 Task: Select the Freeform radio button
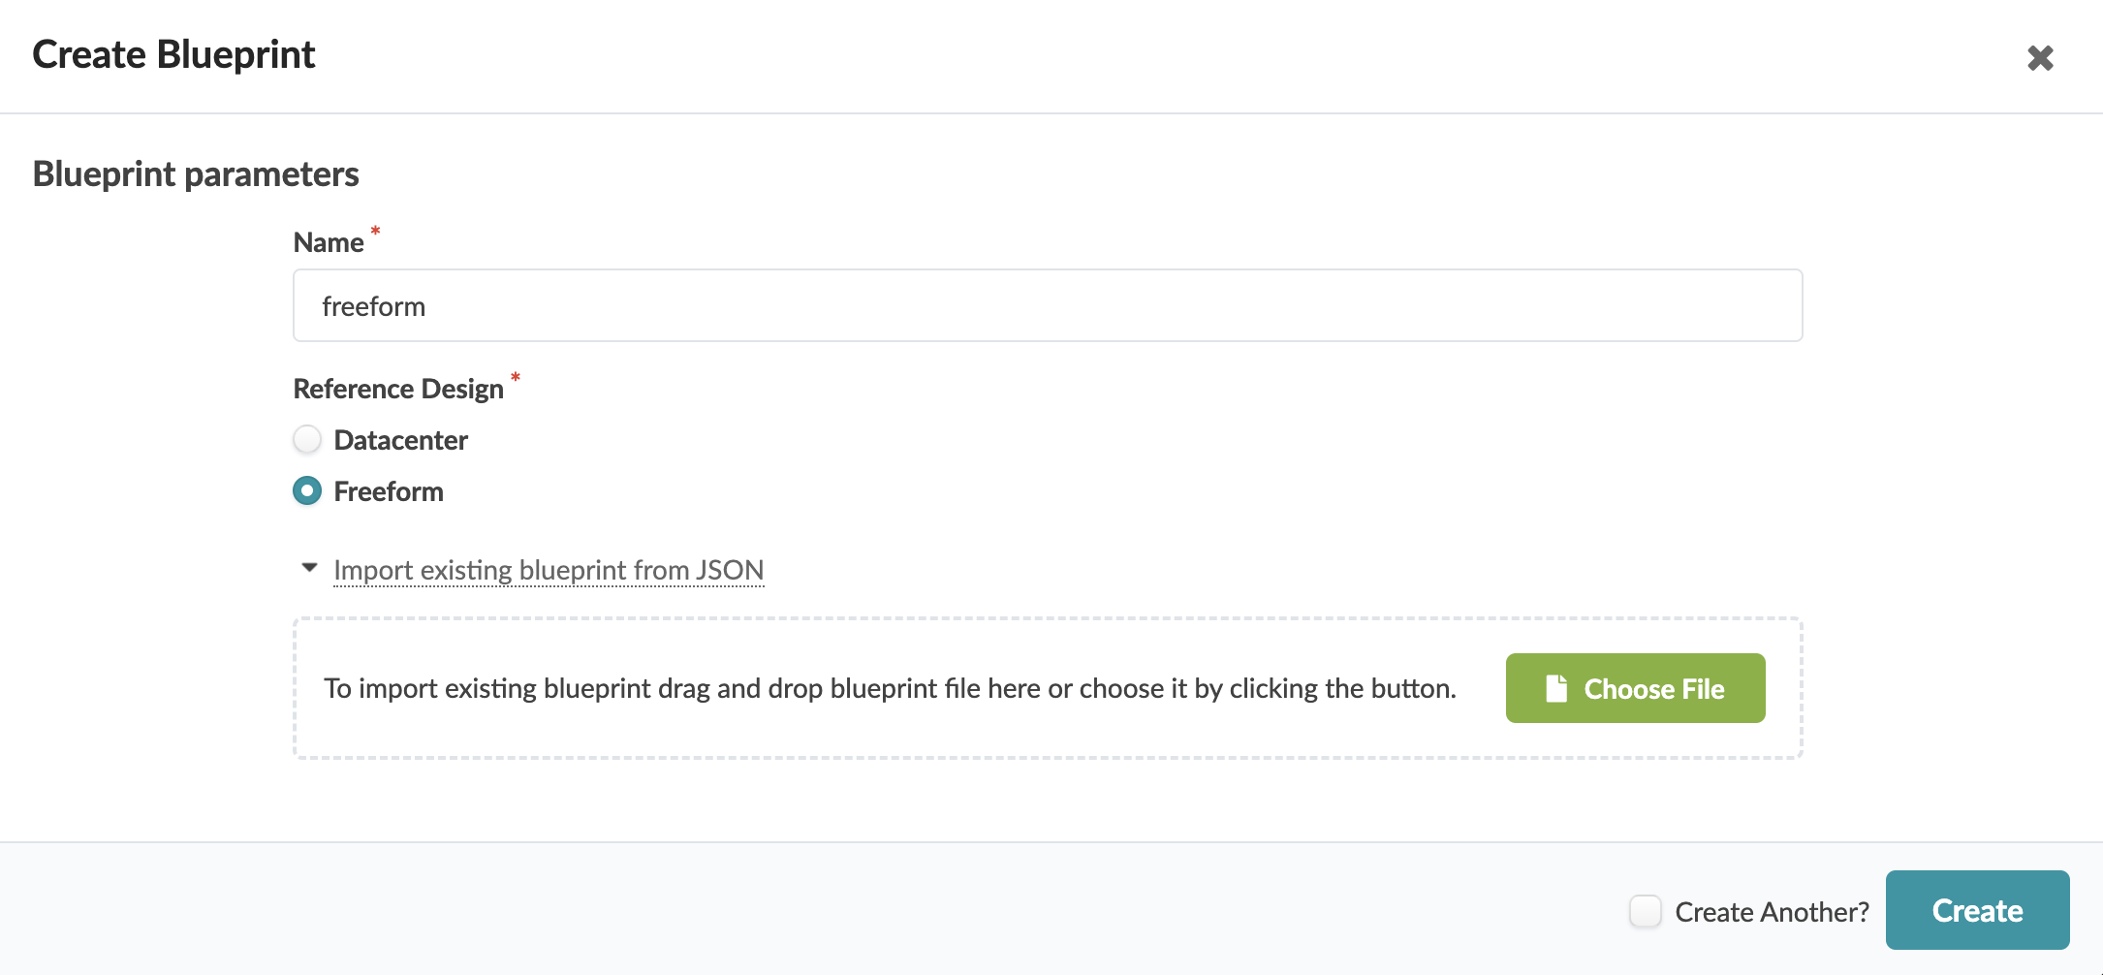[x=307, y=491]
